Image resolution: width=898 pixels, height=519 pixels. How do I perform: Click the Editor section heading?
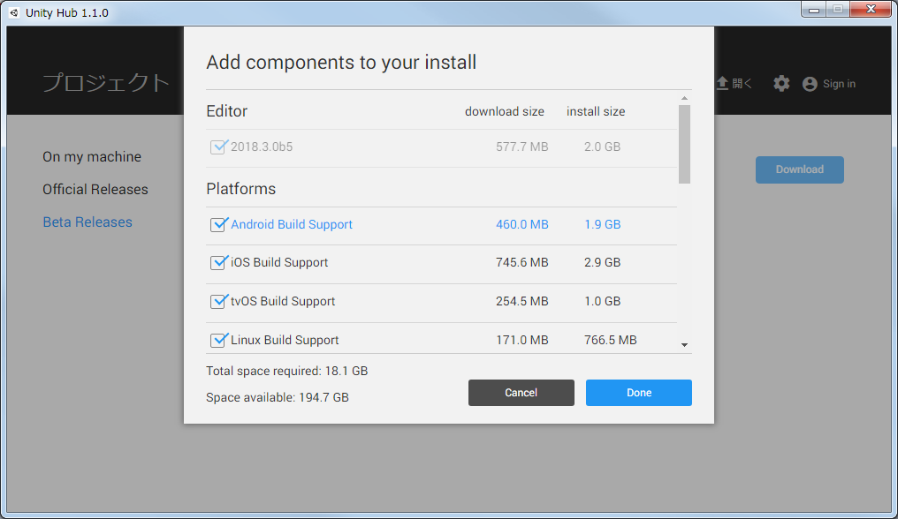(227, 111)
